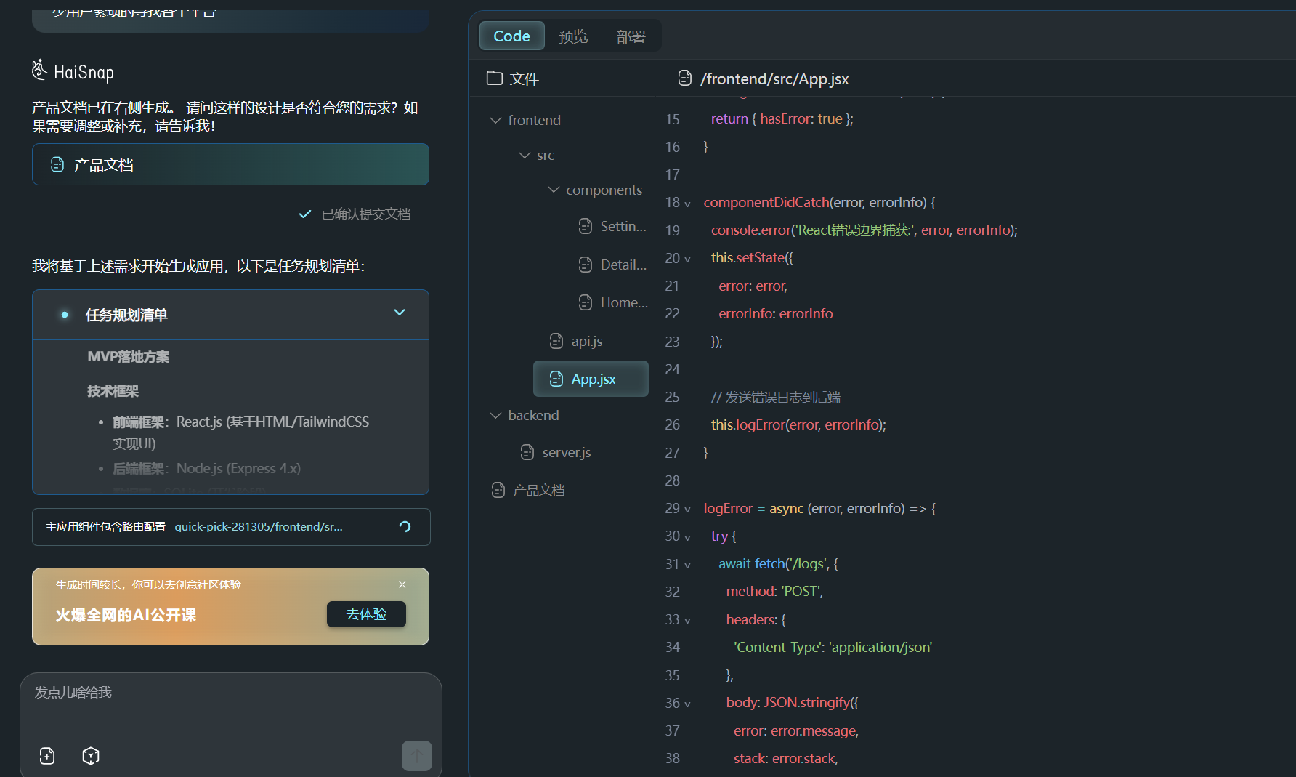Switch to the 预览 tab
Screen dimensions: 1296x777
point(573,36)
